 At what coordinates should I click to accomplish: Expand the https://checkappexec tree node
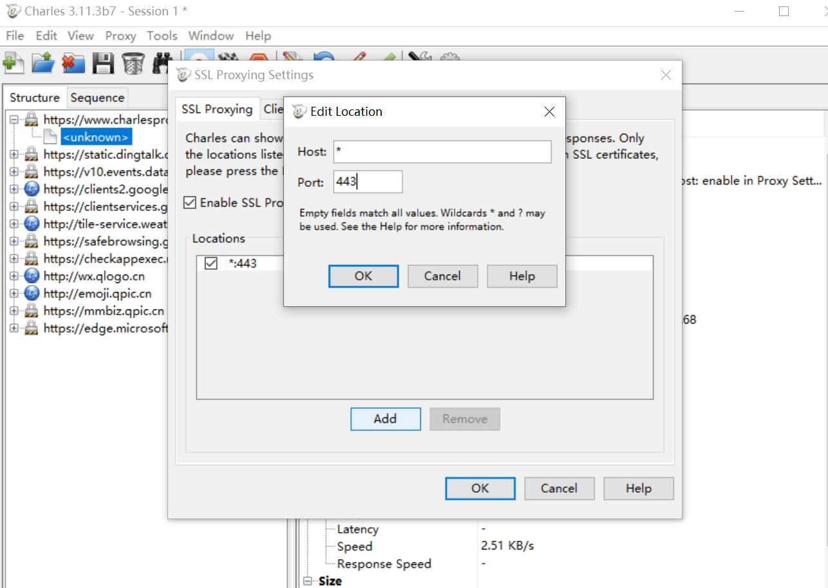(14, 259)
